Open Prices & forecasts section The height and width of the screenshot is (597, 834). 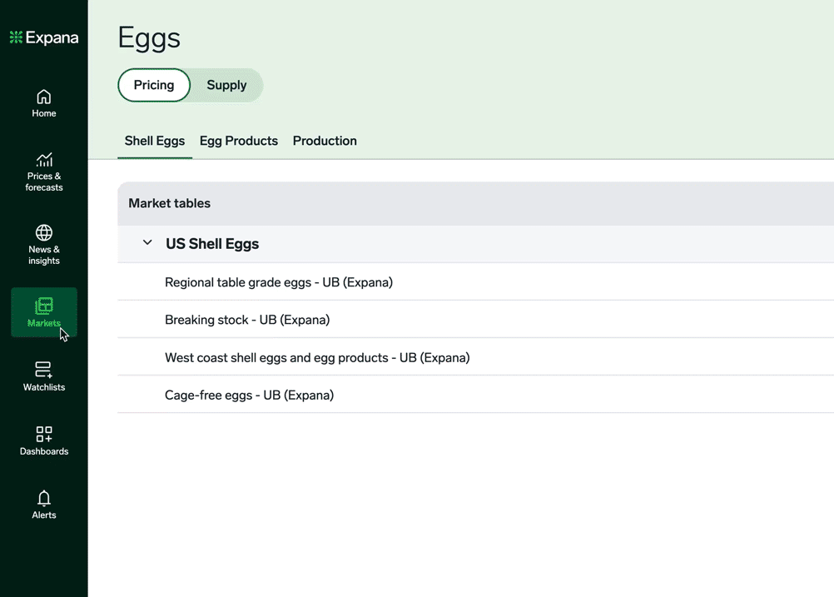pyautogui.click(x=43, y=172)
